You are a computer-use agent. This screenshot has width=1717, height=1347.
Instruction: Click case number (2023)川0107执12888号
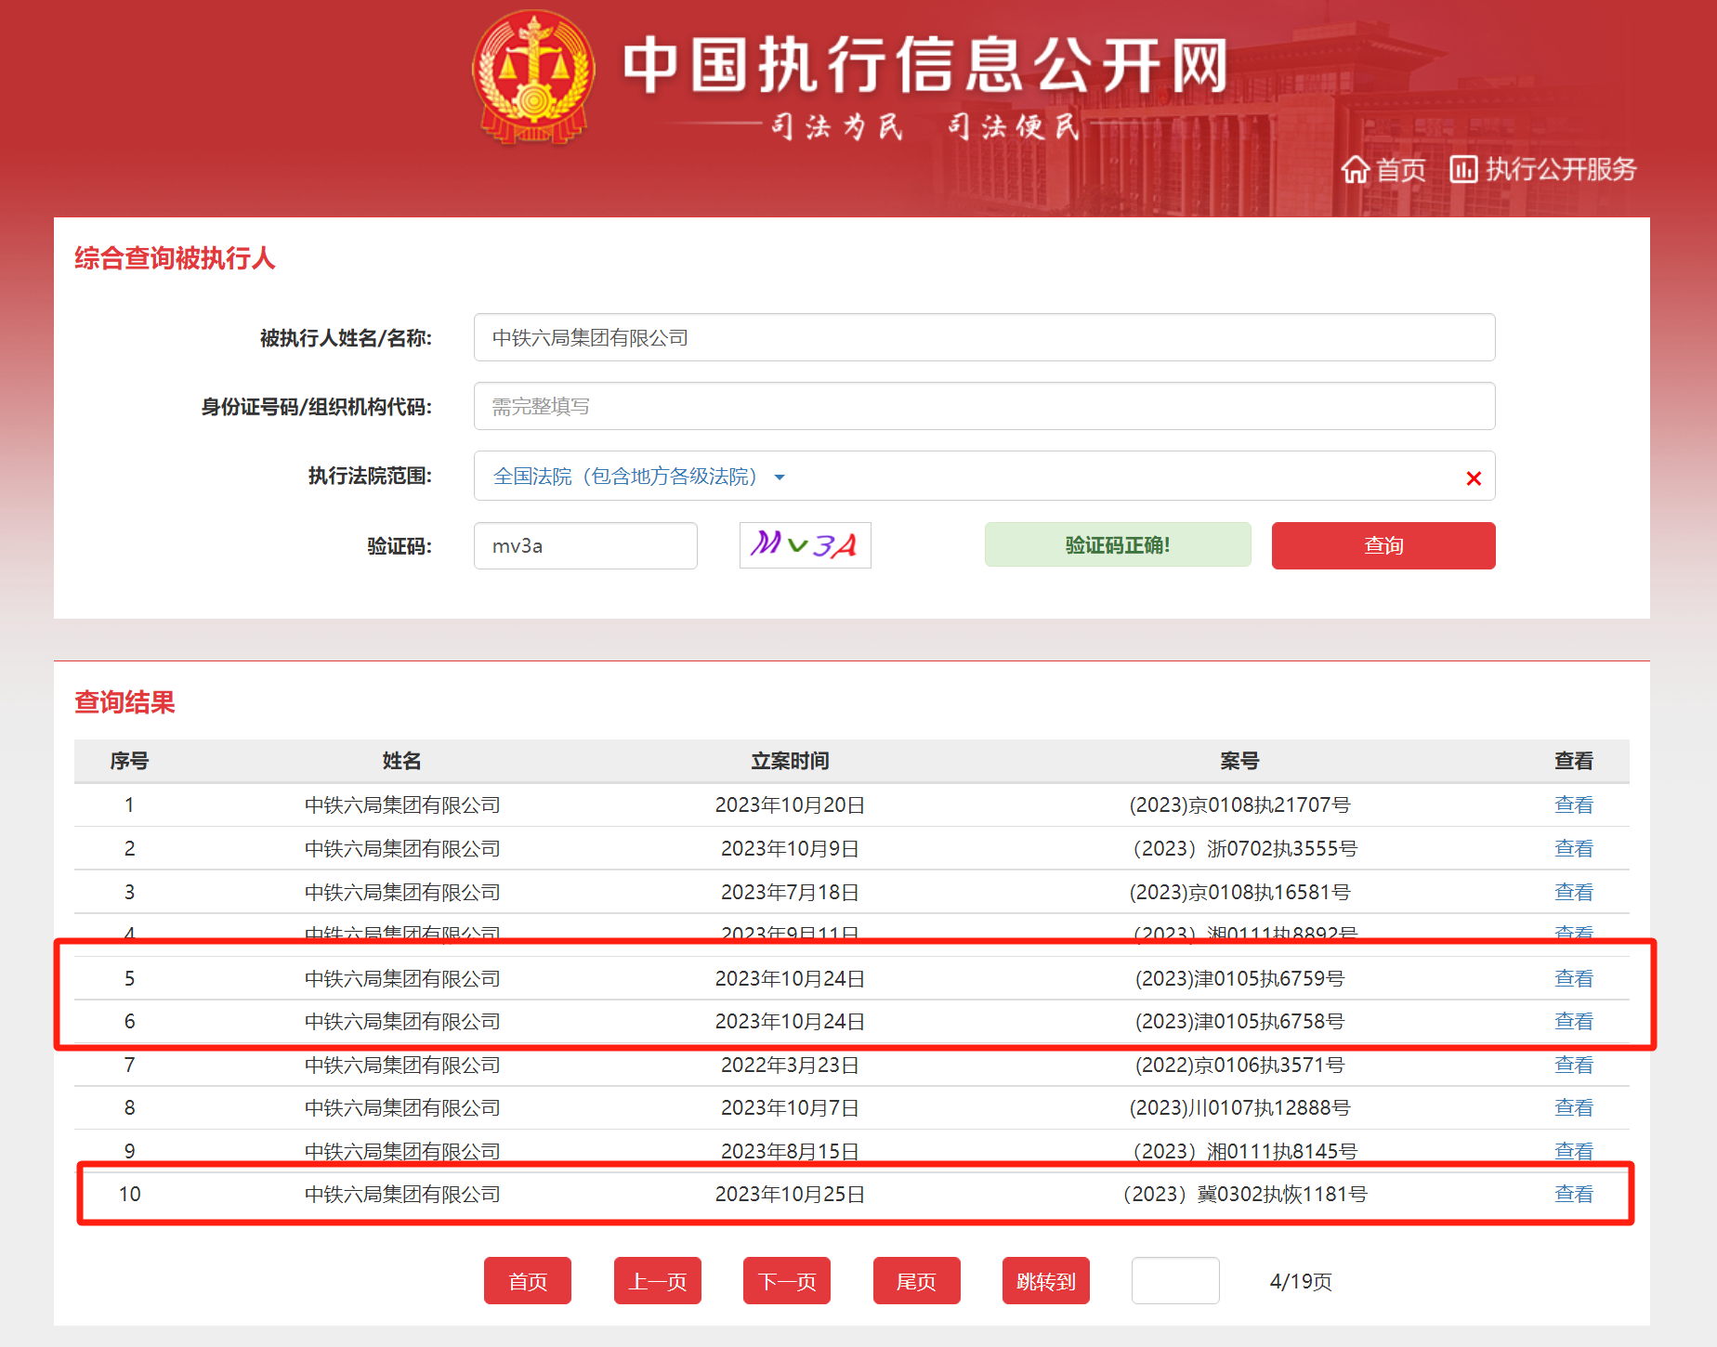point(1239,1107)
